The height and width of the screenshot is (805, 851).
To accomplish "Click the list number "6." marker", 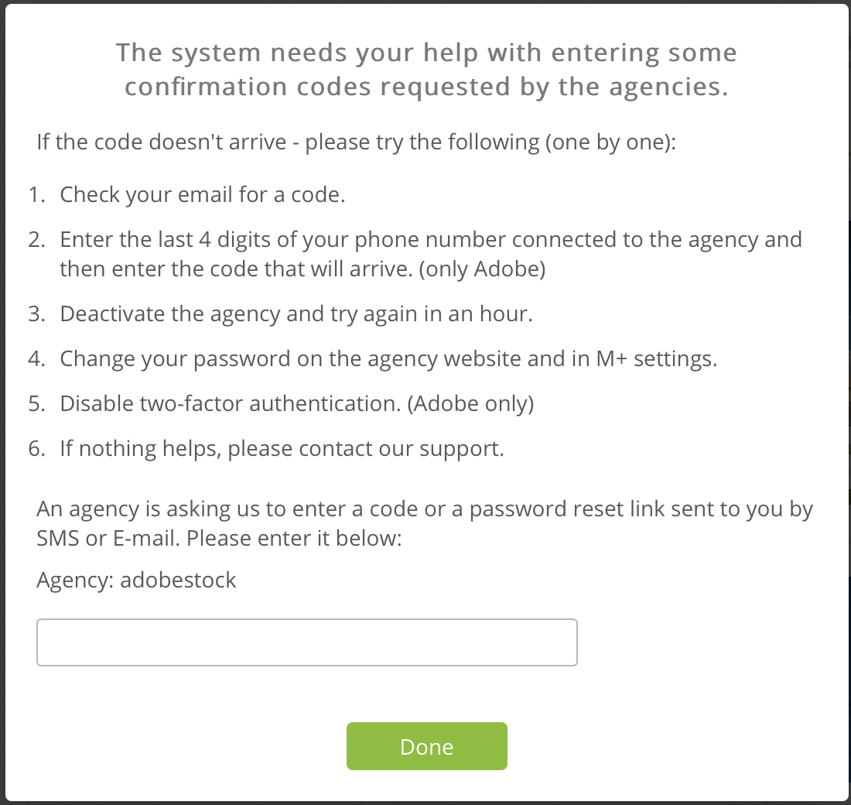I will [x=38, y=449].
